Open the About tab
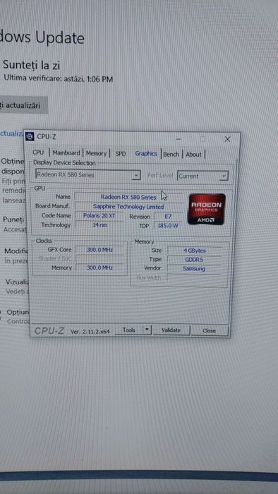278x494 pixels. (x=193, y=155)
